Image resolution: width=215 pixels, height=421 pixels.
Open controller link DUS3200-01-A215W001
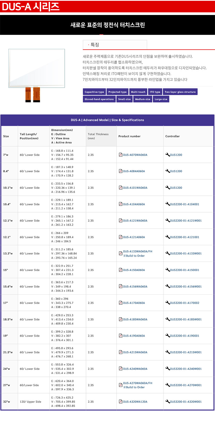[186, 352]
